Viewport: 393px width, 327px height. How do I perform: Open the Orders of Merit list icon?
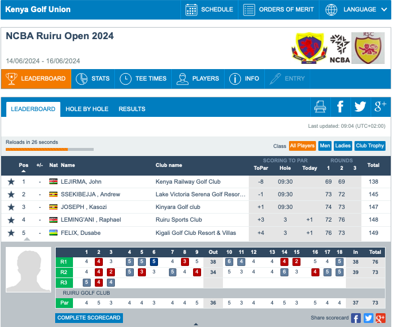tap(249, 10)
